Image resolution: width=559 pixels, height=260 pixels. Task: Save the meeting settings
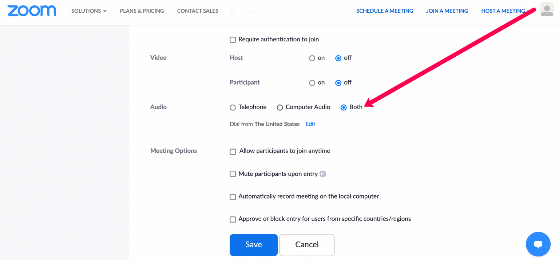click(253, 245)
